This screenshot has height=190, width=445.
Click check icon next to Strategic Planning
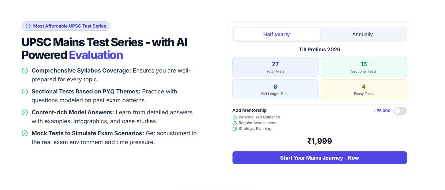point(235,129)
